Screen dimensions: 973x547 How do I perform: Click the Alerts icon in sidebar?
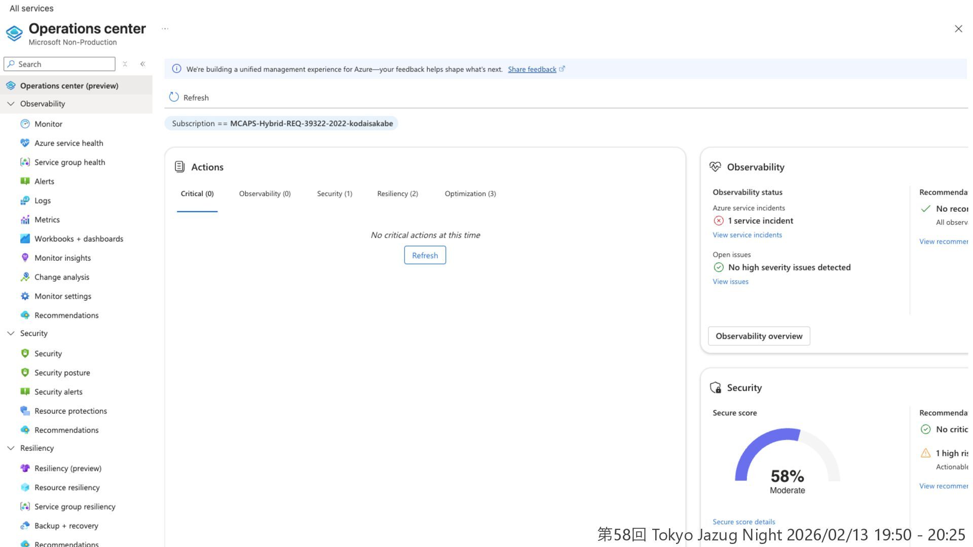(x=25, y=181)
